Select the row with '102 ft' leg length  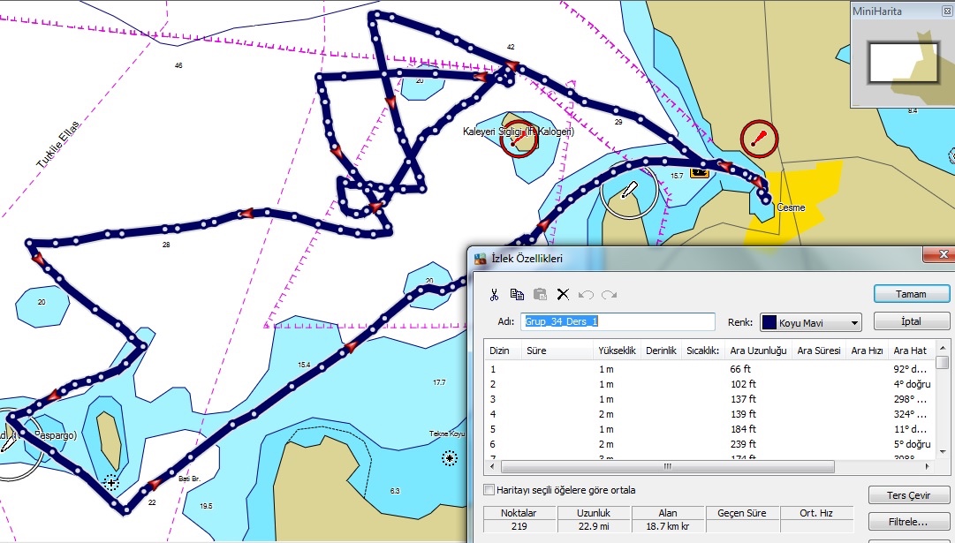(711, 384)
